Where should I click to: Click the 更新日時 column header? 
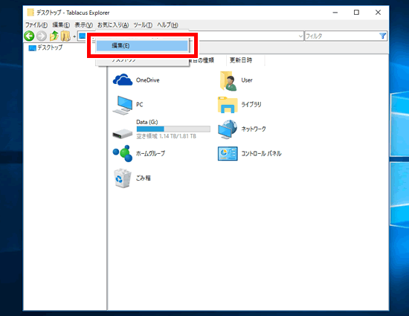tap(241, 60)
